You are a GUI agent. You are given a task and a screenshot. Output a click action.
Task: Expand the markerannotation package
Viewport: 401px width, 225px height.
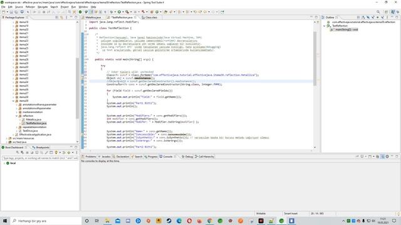[x=17, y=112]
